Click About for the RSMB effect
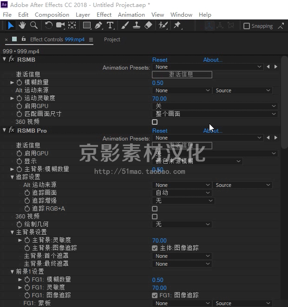Image resolution: width=288 pixels, height=307 pixels. click(x=213, y=60)
